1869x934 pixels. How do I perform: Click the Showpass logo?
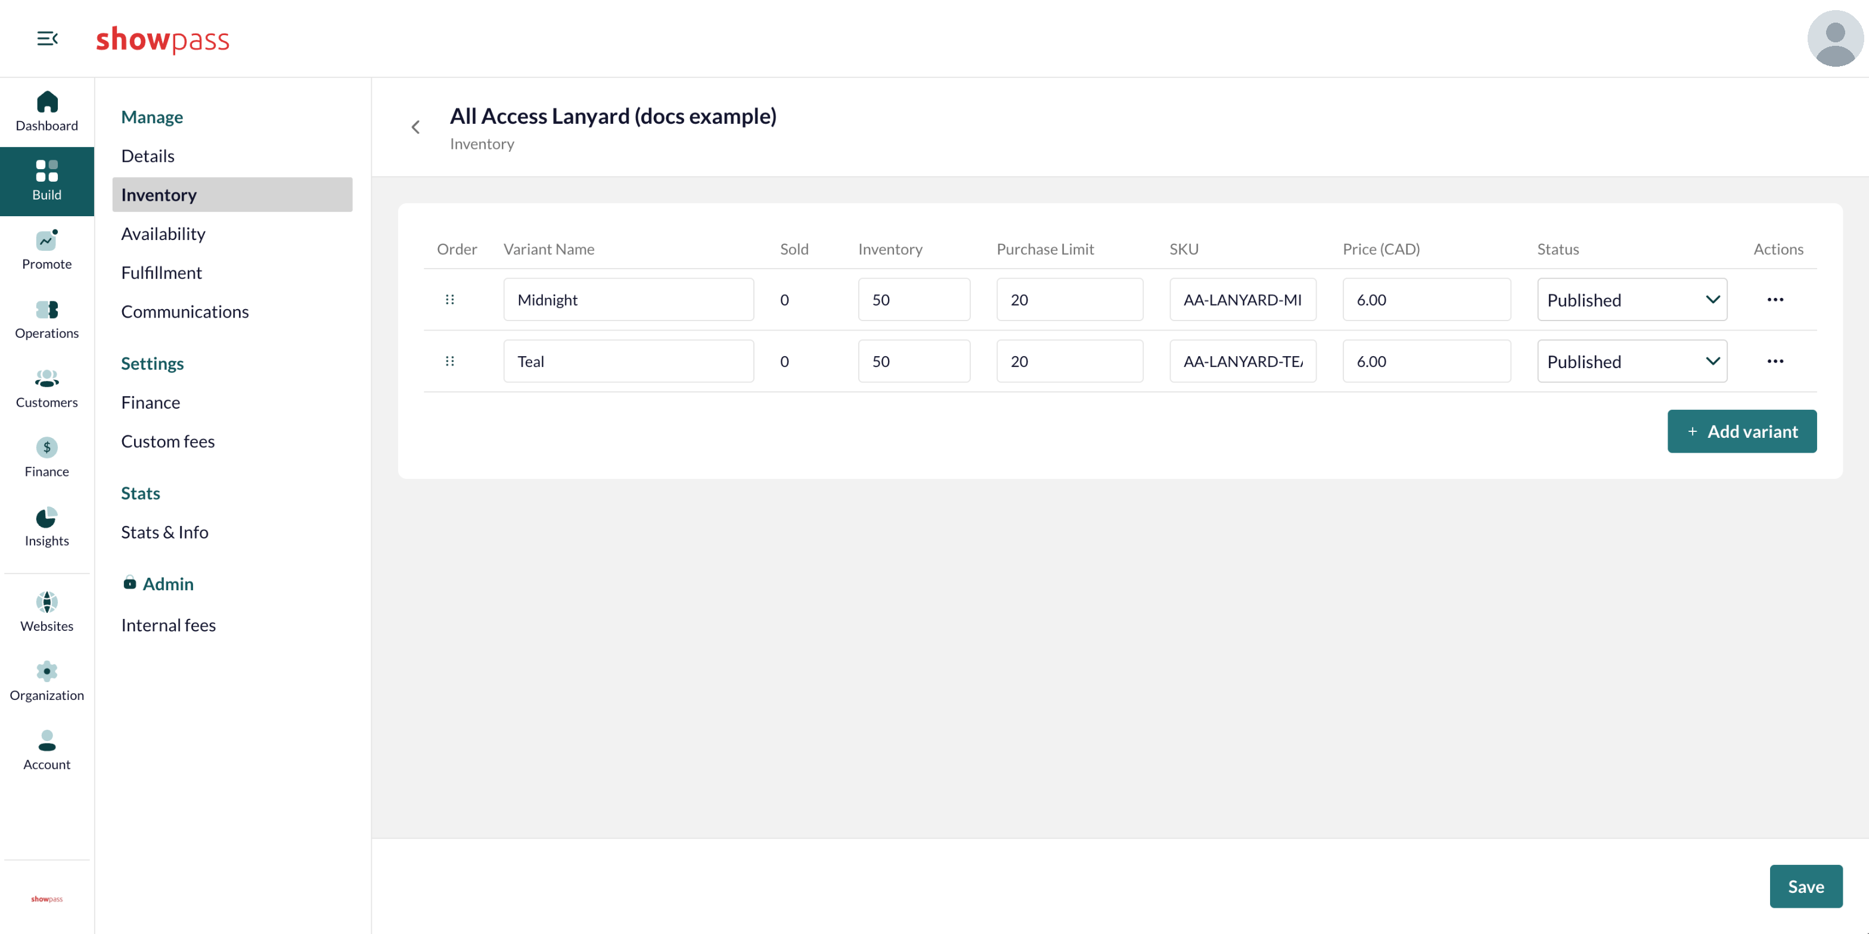163,39
